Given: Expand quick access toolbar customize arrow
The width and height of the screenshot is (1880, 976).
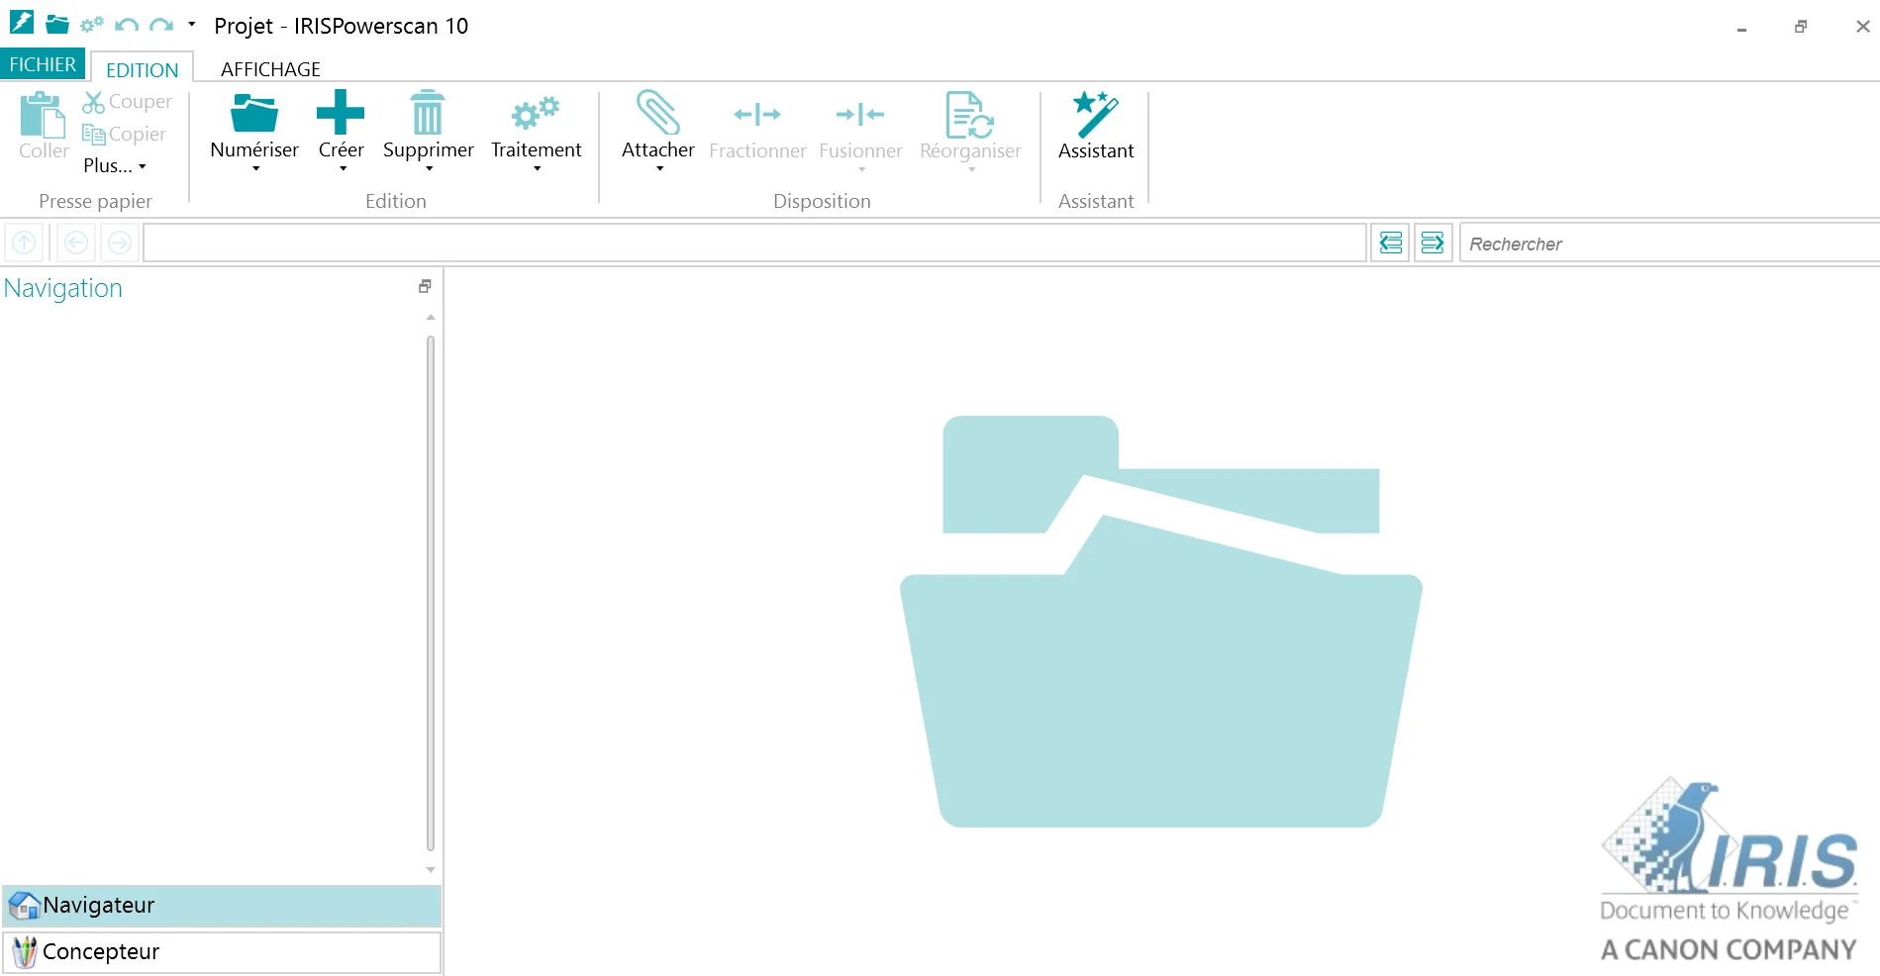Looking at the screenshot, I should (191, 24).
